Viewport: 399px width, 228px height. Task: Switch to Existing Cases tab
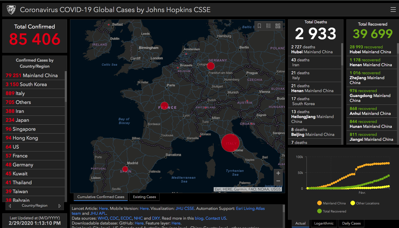pos(144,197)
